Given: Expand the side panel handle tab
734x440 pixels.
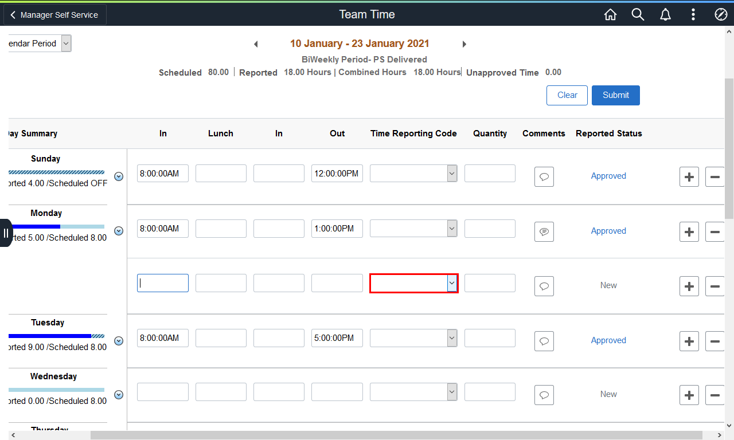Looking at the screenshot, I should [x=6, y=233].
